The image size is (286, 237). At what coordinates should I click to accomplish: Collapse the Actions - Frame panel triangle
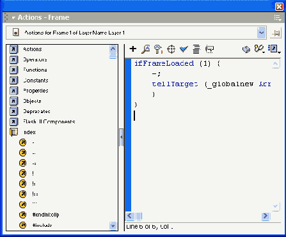click(x=13, y=18)
